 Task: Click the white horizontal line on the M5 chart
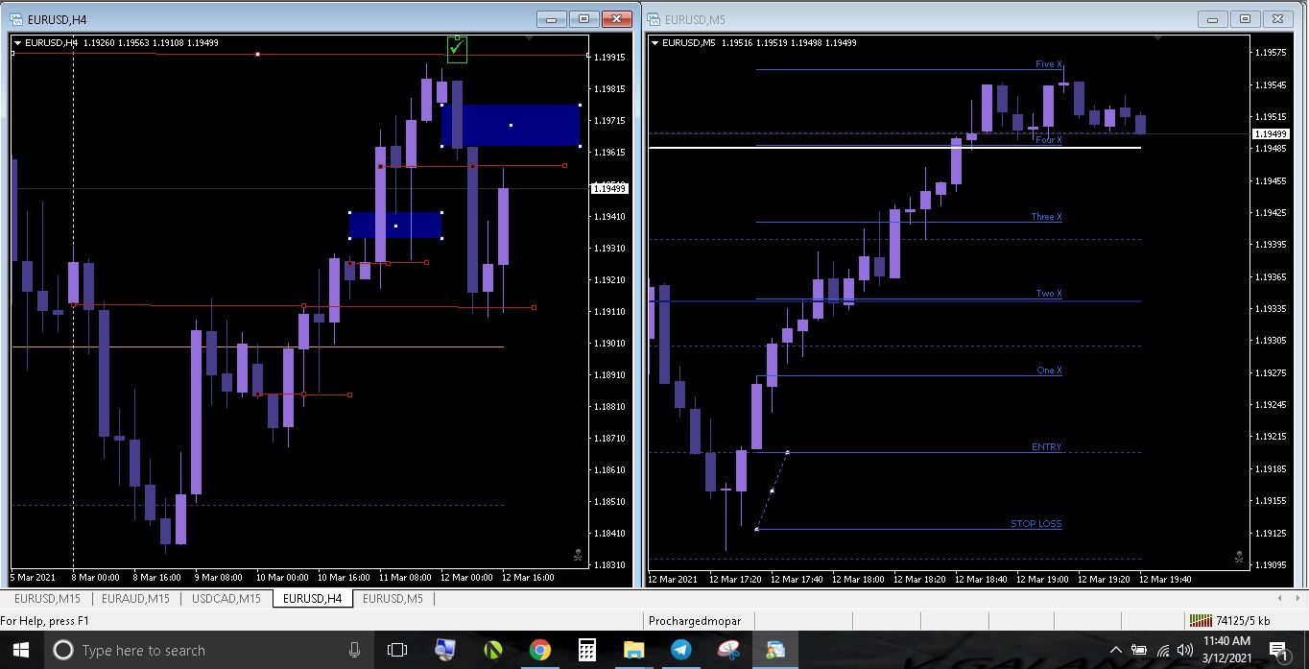tap(894, 148)
